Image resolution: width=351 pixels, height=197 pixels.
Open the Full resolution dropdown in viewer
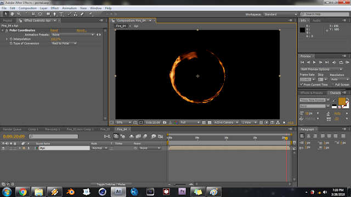[190, 123]
